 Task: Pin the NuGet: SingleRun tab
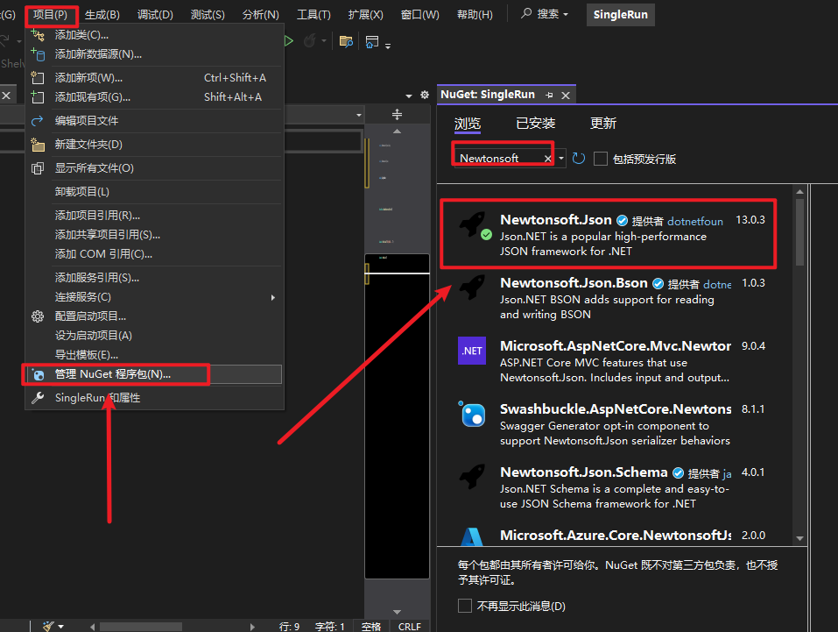pyautogui.click(x=549, y=96)
